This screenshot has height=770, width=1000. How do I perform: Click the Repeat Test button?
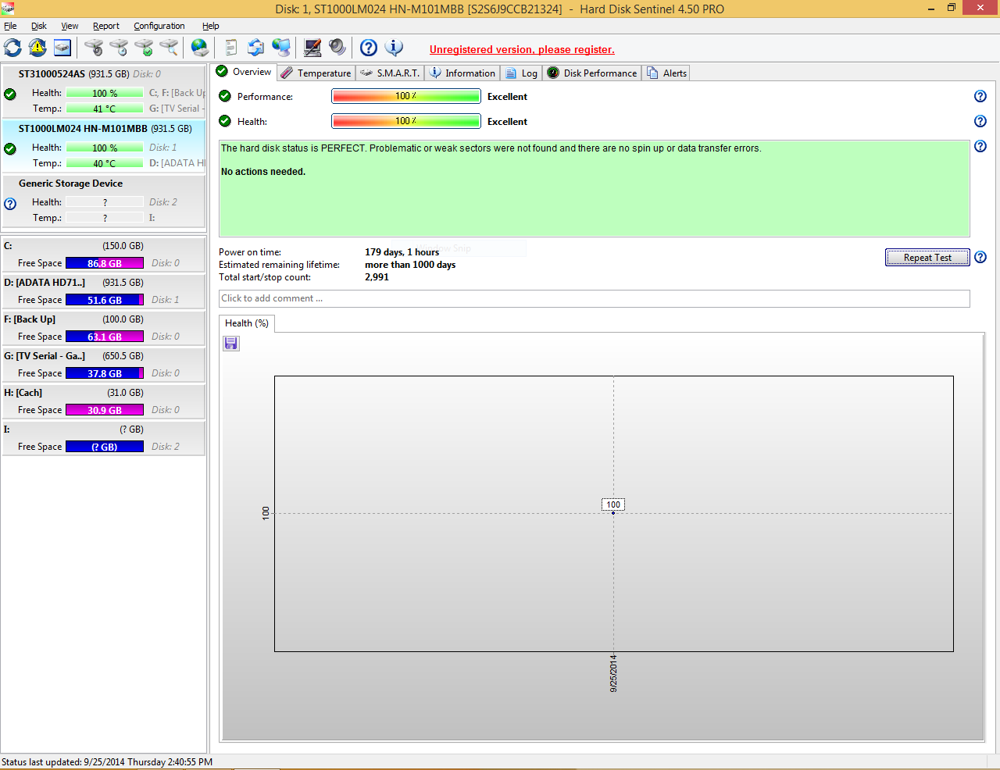click(927, 258)
